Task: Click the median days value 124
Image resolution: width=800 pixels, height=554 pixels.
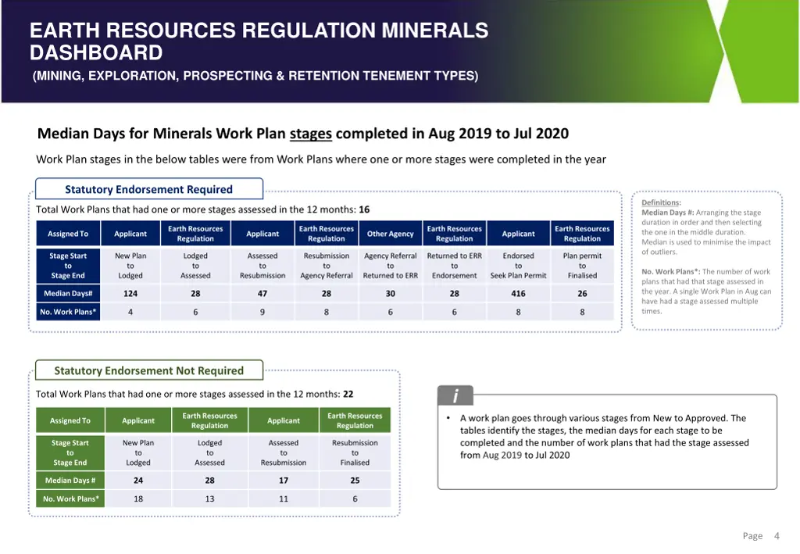Action: click(x=130, y=294)
